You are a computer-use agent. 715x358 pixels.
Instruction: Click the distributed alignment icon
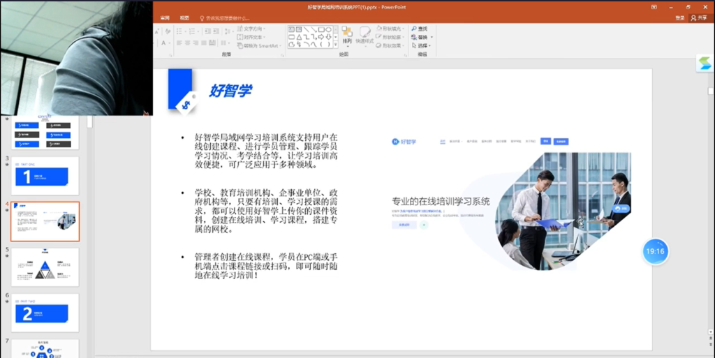[212, 43]
